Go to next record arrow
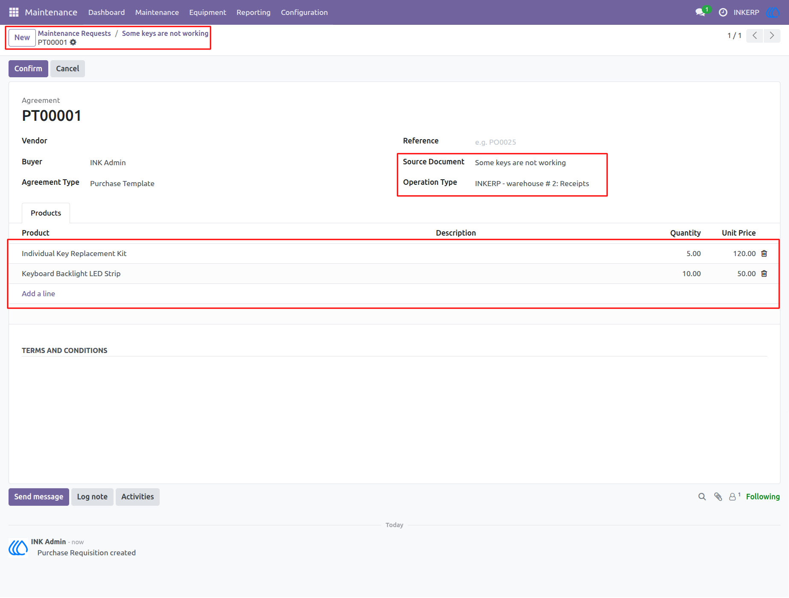The height and width of the screenshot is (598, 789). (772, 35)
